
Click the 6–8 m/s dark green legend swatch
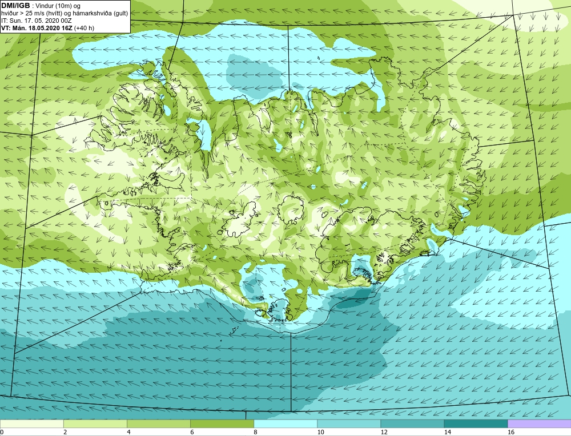pos(222,423)
